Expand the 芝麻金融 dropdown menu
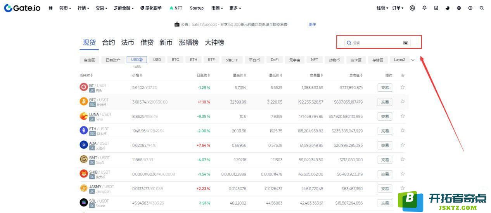Screen dimensions: 491x213 [124, 8]
